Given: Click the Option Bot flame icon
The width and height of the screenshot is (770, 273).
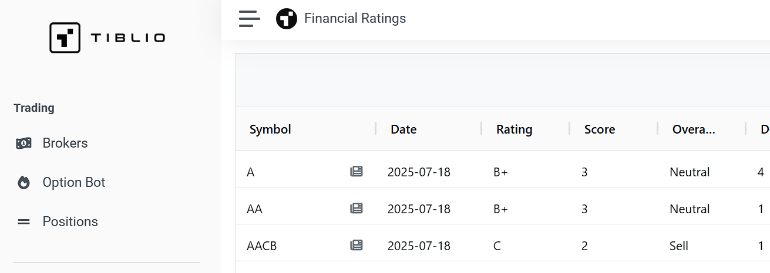Looking at the screenshot, I should point(23,183).
